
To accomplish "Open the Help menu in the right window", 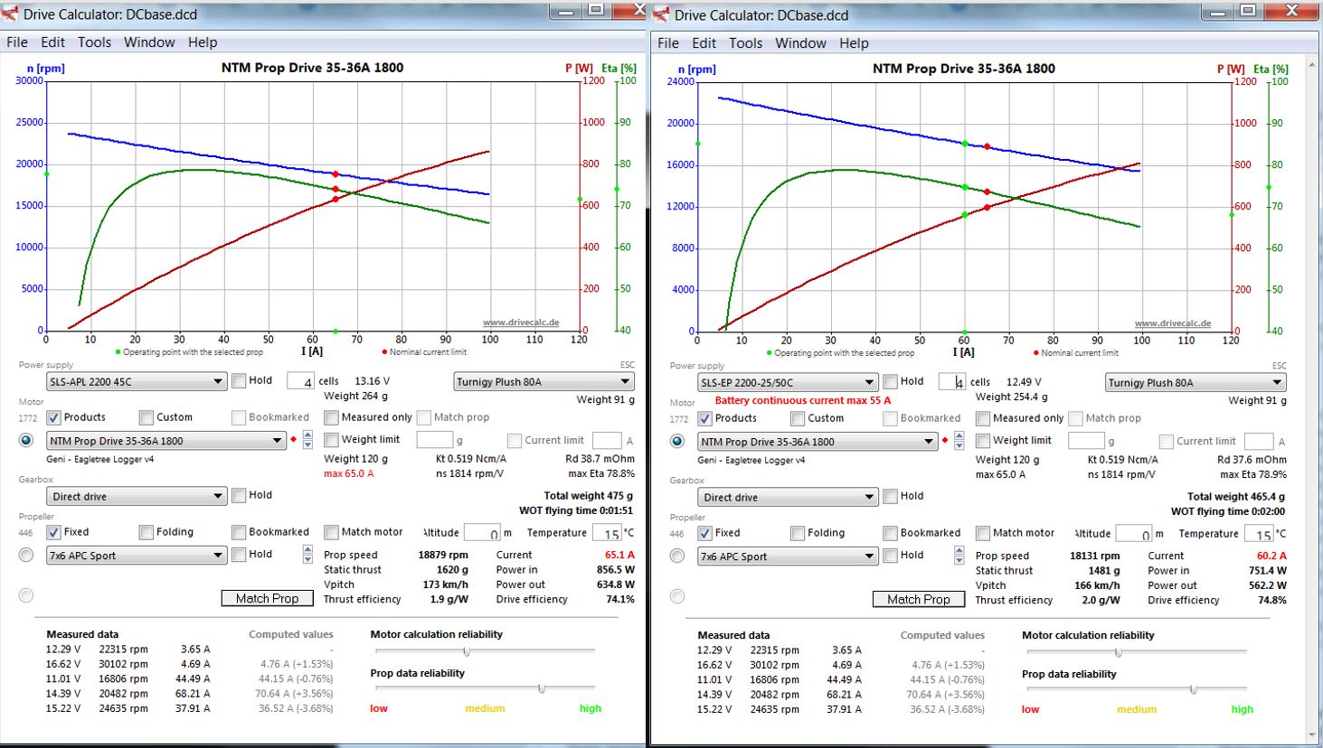I will click(853, 43).
